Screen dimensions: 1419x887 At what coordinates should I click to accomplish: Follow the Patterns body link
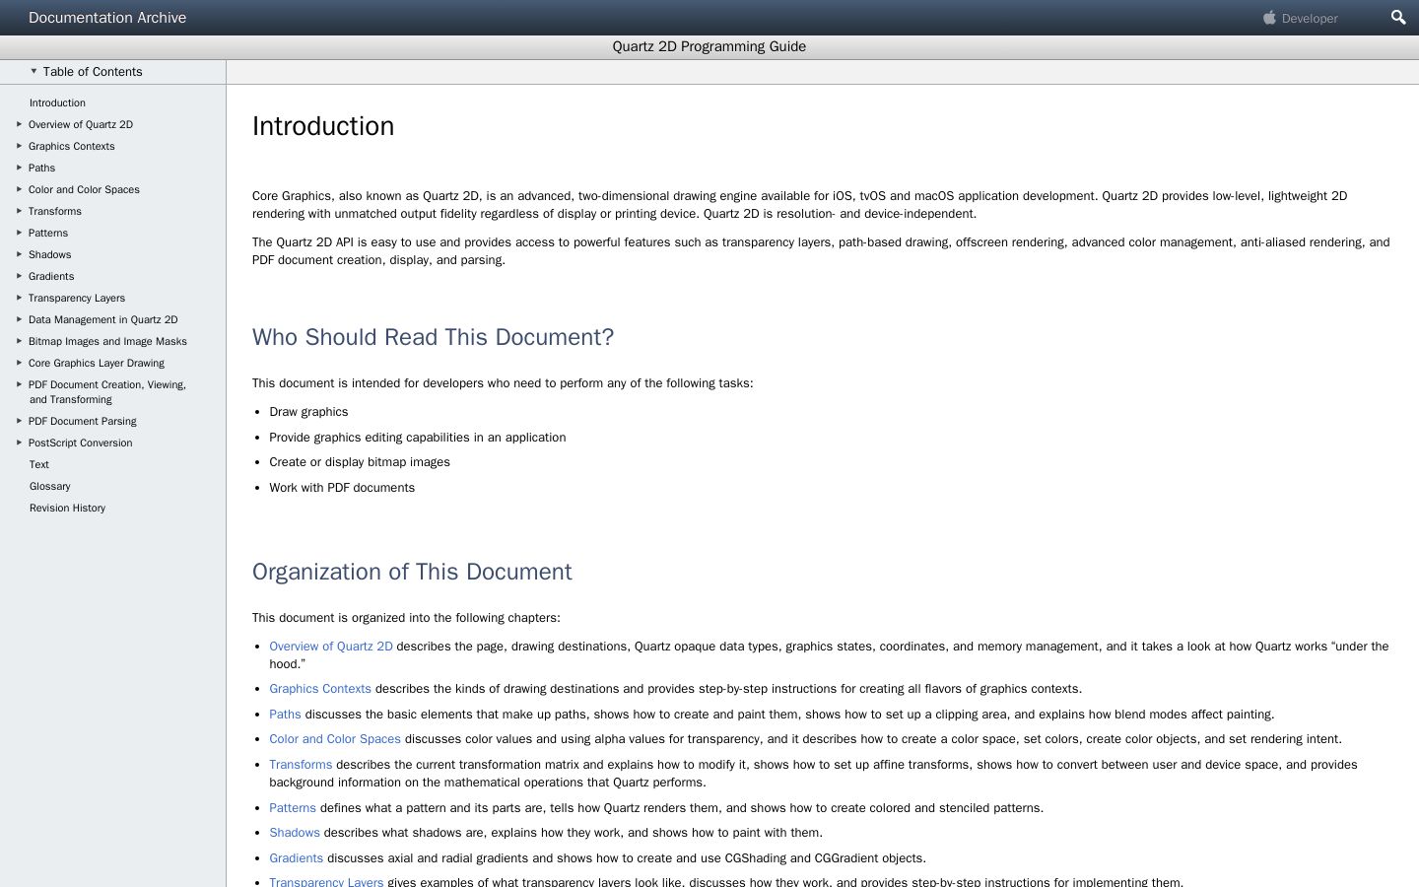pos(293,808)
